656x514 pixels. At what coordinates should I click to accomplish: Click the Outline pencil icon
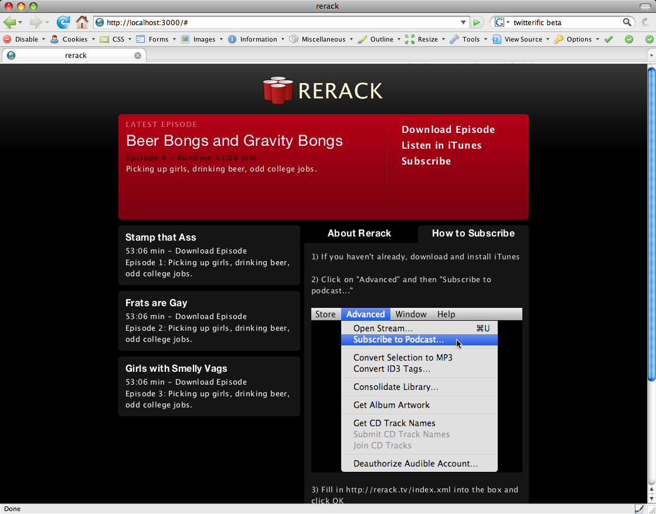tap(362, 39)
